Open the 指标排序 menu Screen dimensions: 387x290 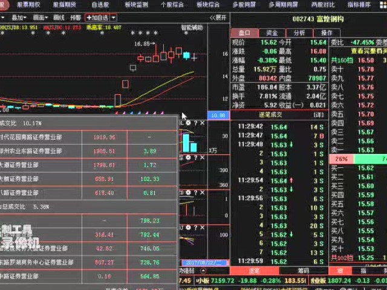coord(359,5)
